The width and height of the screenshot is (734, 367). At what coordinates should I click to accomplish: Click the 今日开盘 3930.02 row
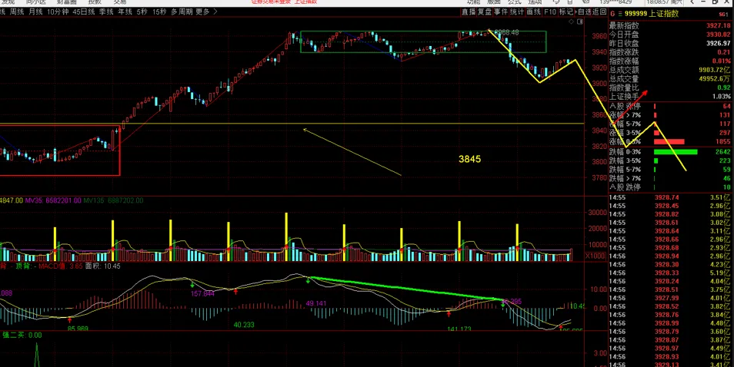coord(670,35)
